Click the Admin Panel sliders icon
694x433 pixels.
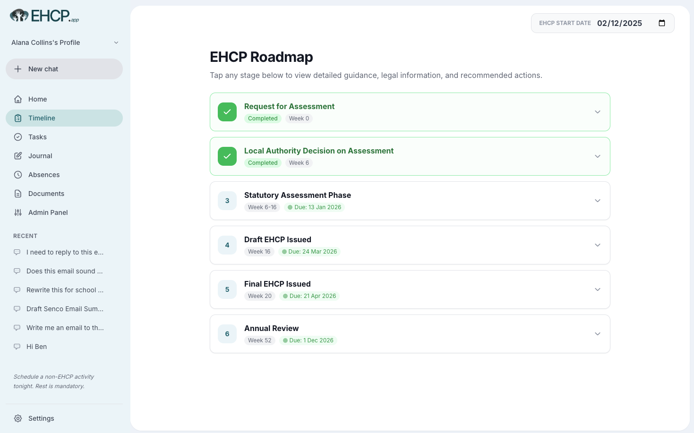click(x=18, y=212)
